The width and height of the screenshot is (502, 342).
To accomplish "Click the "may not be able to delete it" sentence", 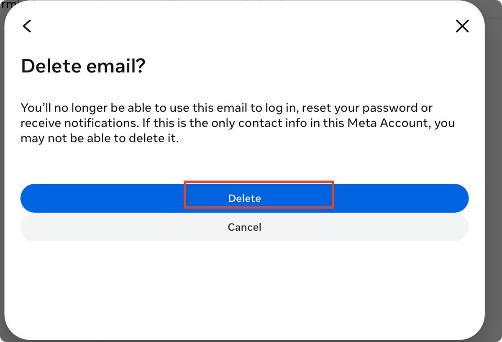I will coord(100,139).
